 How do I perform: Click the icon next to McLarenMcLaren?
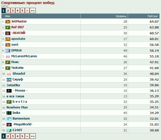8,56
